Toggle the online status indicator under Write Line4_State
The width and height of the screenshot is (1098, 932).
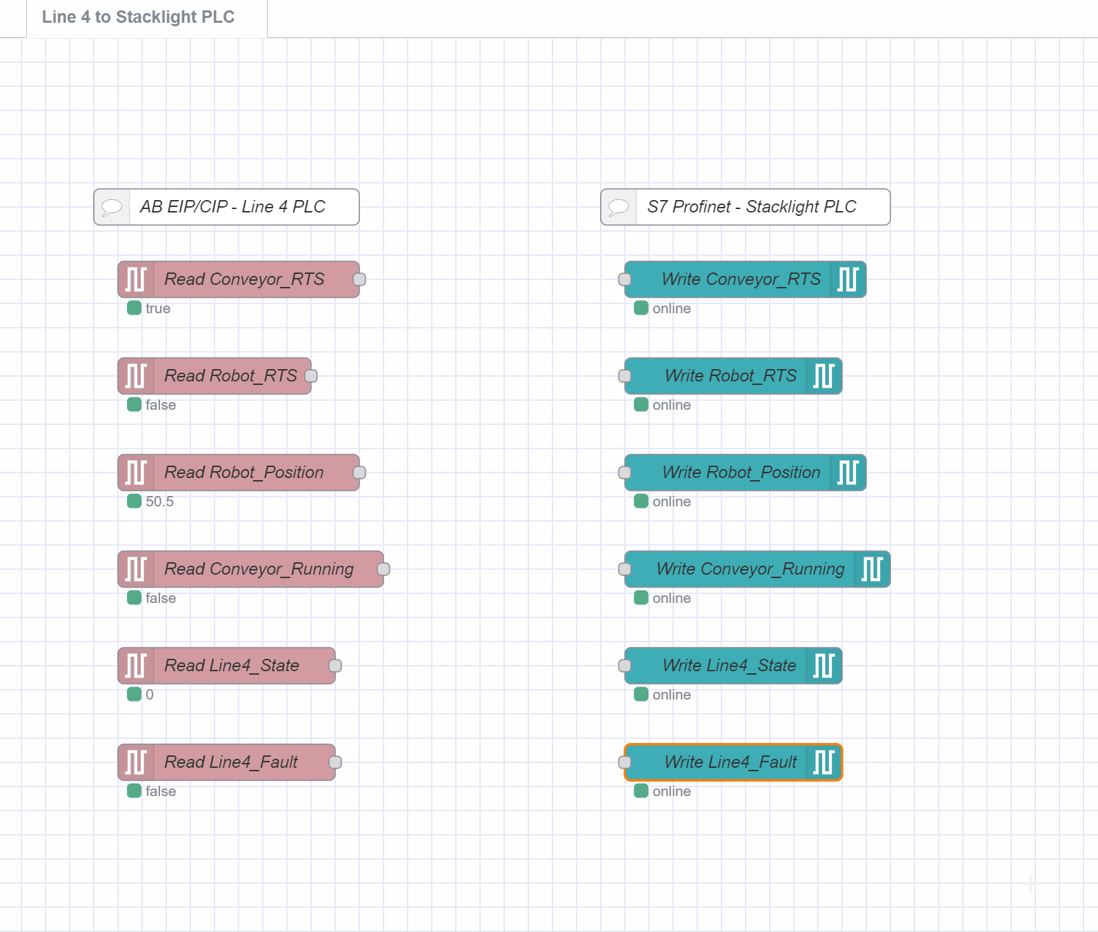pos(641,695)
